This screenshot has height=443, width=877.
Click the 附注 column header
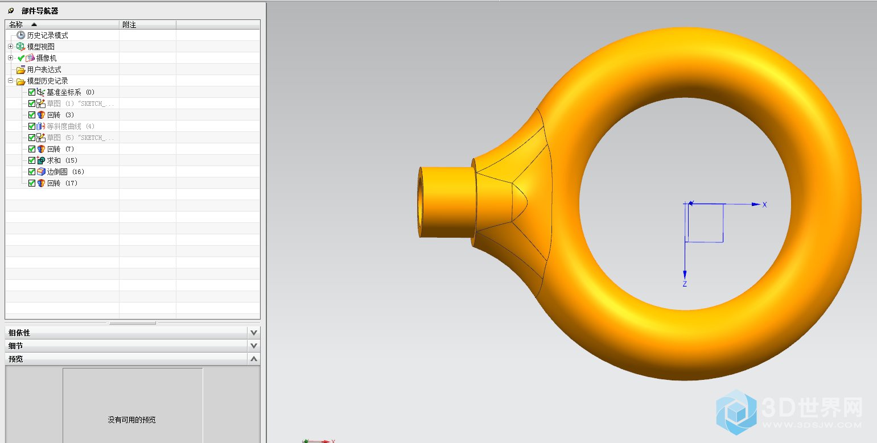147,24
